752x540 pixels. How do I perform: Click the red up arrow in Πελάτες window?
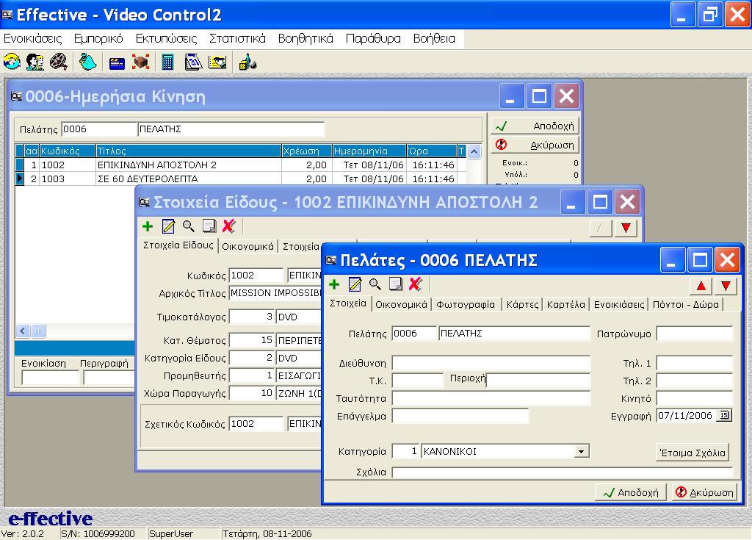click(701, 286)
